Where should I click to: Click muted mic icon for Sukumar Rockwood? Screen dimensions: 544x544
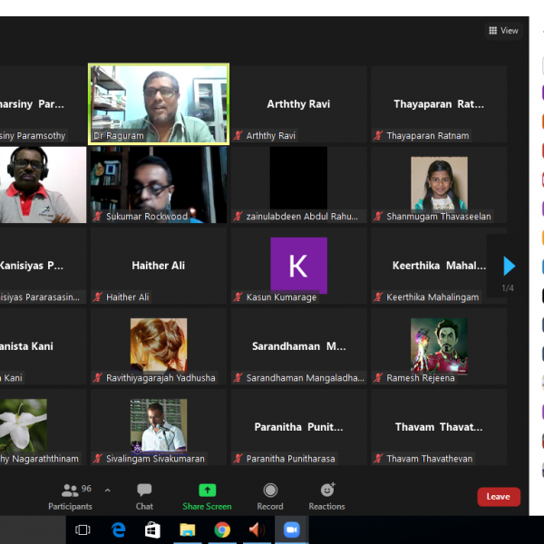[x=98, y=216]
